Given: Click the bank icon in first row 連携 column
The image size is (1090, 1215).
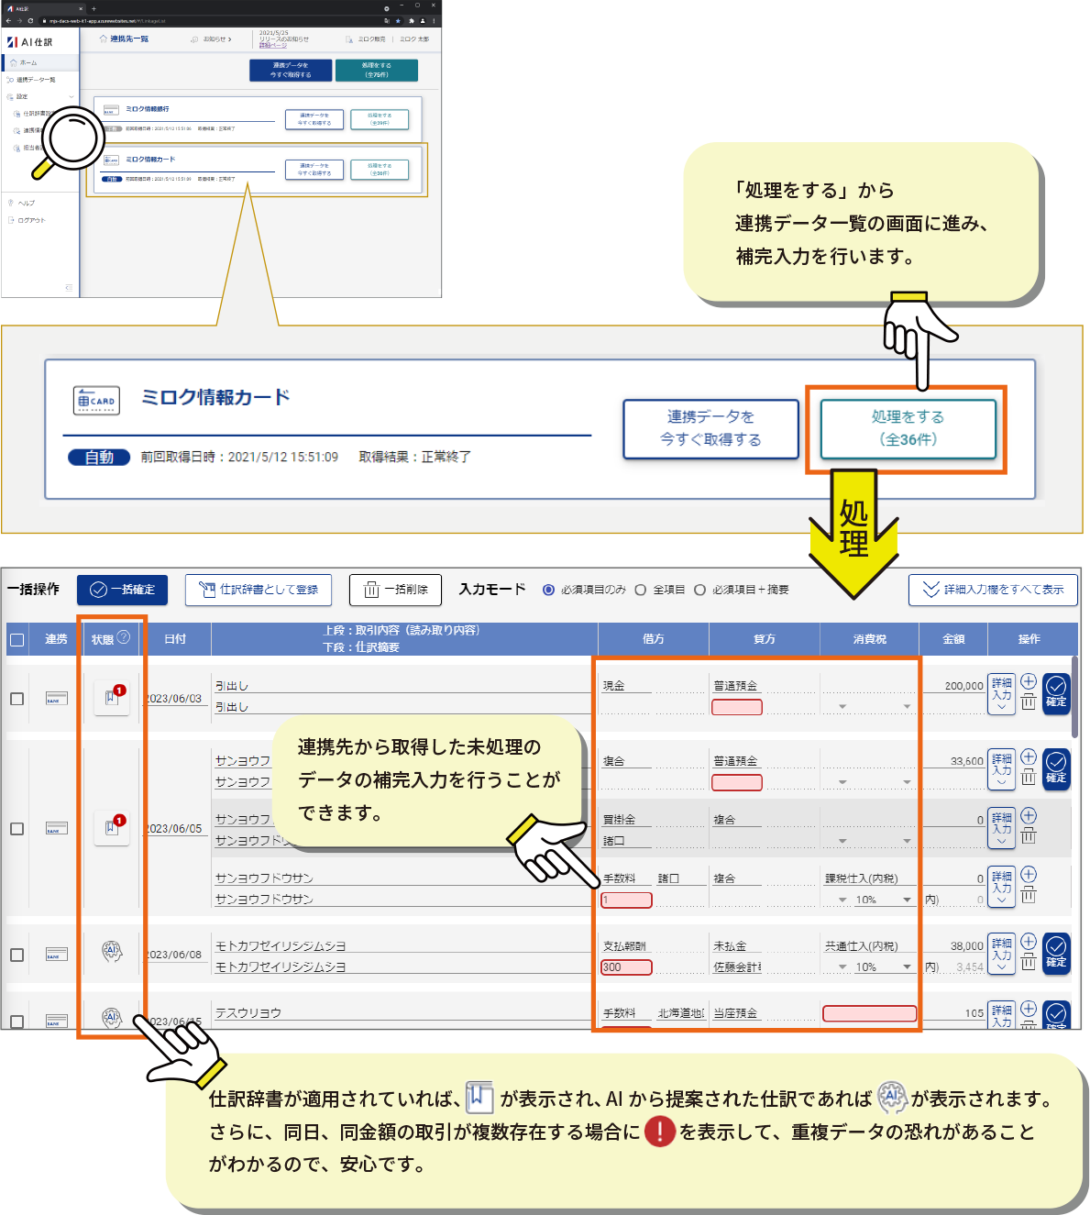Looking at the screenshot, I should 57,698.
